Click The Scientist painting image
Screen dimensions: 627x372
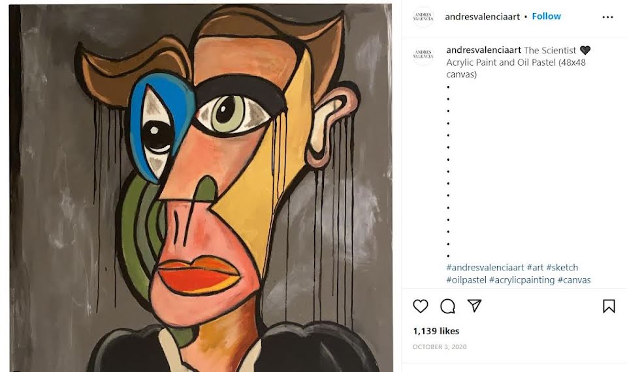coord(201,188)
